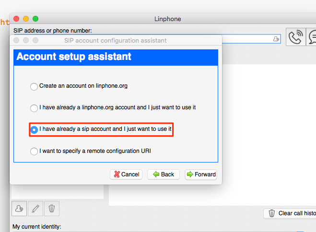Click add contact icon in address field
The image size is (316, 232).
276,39
